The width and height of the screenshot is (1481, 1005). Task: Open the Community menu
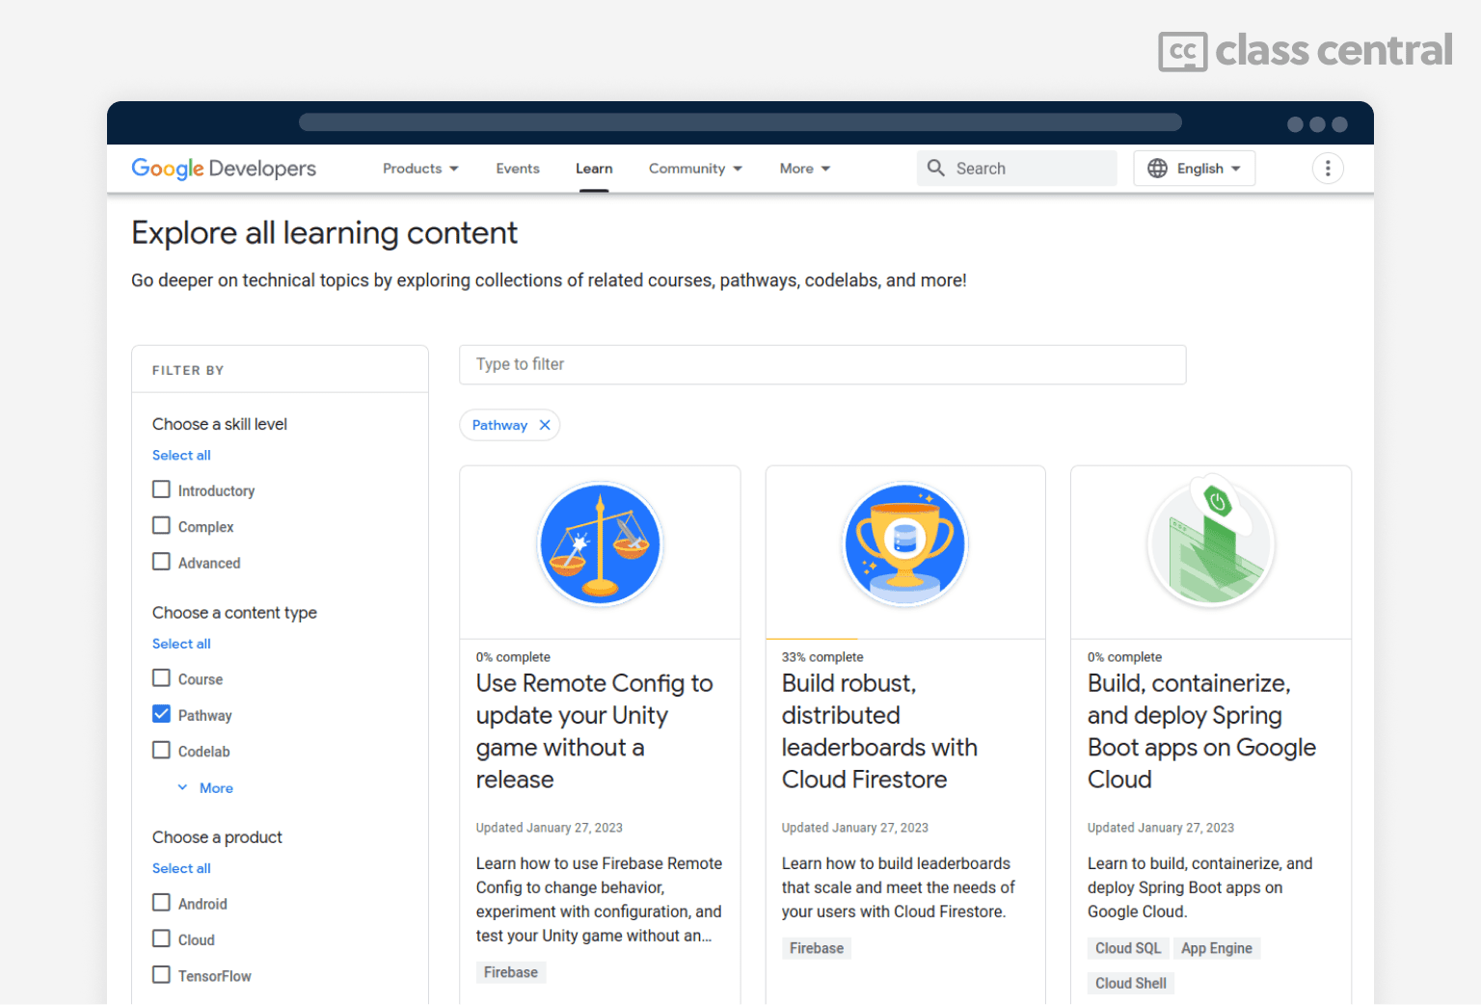695,169
